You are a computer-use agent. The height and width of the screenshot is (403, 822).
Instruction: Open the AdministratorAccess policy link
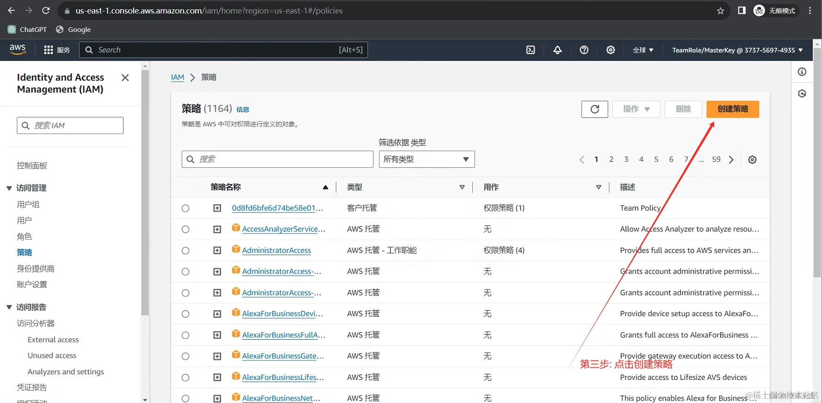point(277,250)
